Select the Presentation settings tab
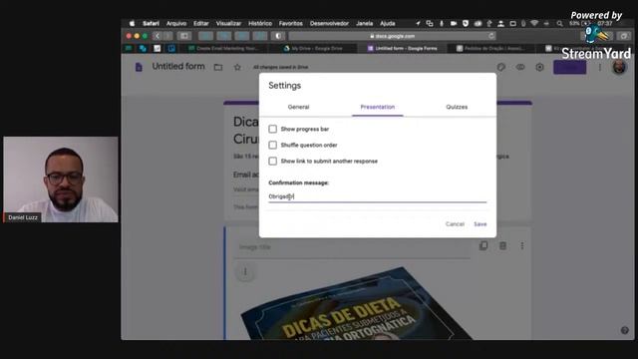The image size is (638, 359). (x=377, y=107)
